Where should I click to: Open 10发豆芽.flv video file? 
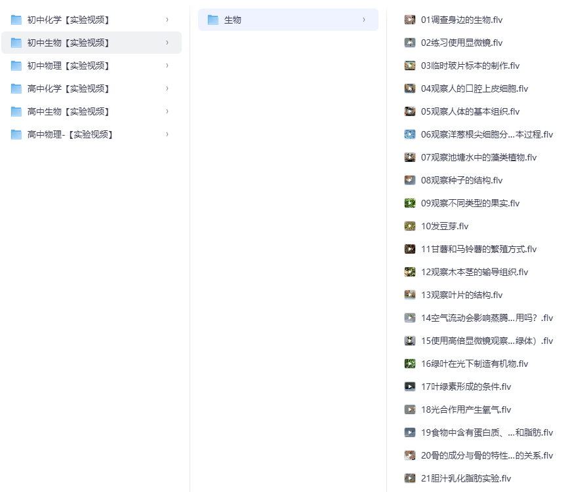click(445, 226)
